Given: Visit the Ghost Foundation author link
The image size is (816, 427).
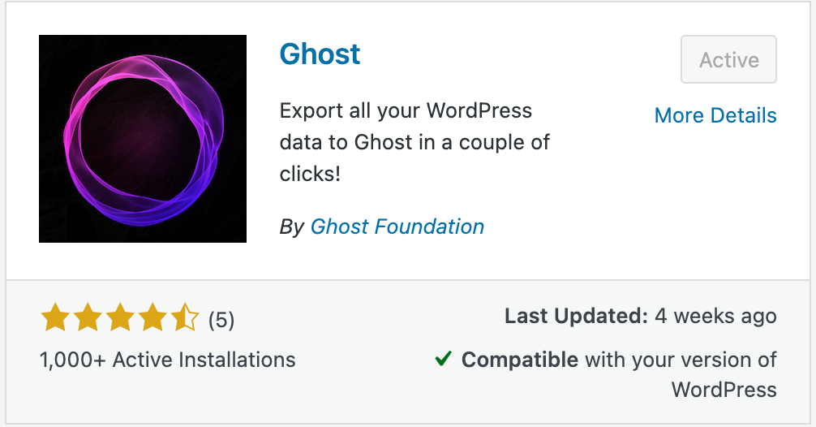Looking at the screenshot, I should (x=397, y=226).
